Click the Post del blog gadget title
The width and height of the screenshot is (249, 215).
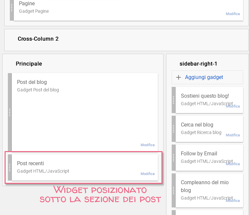click(x=32, y=82)
